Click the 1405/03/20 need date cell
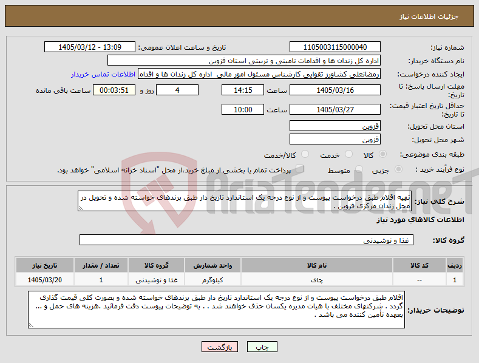The height and width of the screenshot is (363, 479). click(45, 280)
